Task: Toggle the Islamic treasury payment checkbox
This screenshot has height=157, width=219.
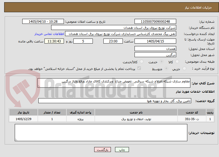Action: point(139,68)
